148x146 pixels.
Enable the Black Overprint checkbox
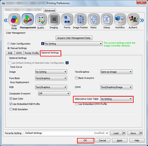pyautogui.click(x=76, y=78)
